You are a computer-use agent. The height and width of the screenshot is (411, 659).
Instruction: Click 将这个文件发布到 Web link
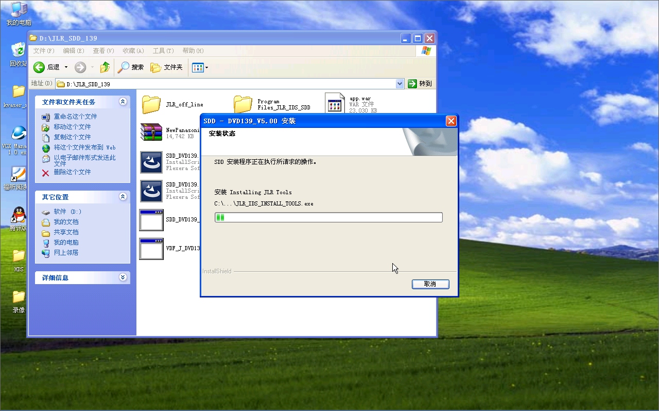click(x=84, y=147)
